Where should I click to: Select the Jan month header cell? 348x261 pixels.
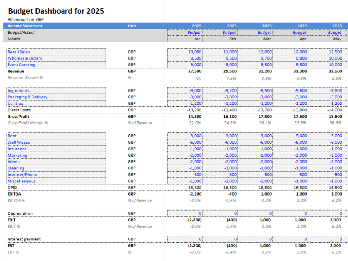coord(185,39)
